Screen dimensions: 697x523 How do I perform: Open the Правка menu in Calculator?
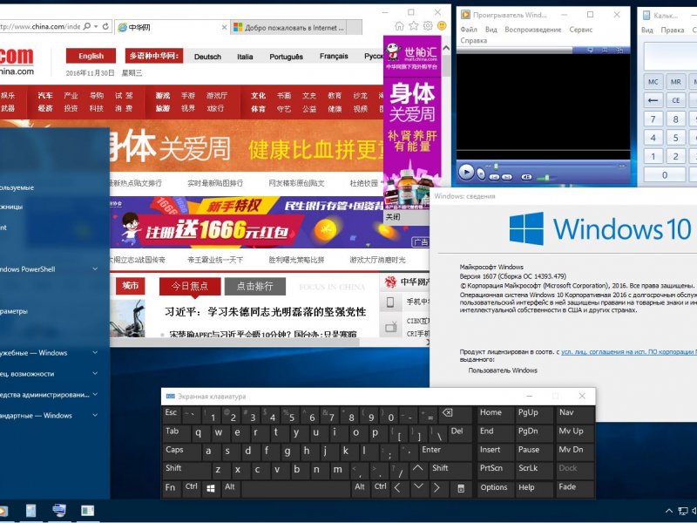coord(672,30)
